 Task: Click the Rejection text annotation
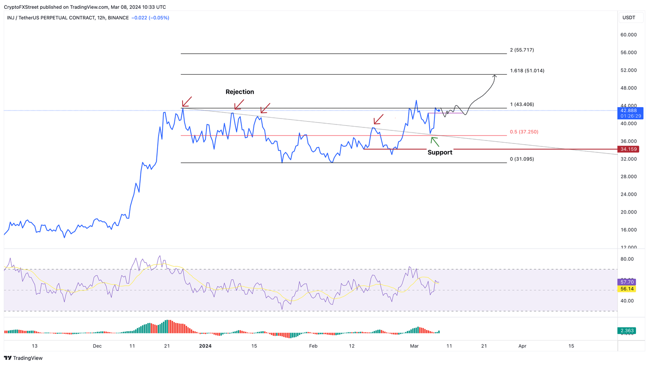pos(240,92)
